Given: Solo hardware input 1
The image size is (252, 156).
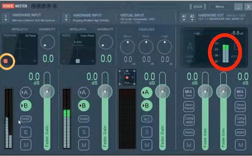Looking at the screenshot, I should point(26,132).
